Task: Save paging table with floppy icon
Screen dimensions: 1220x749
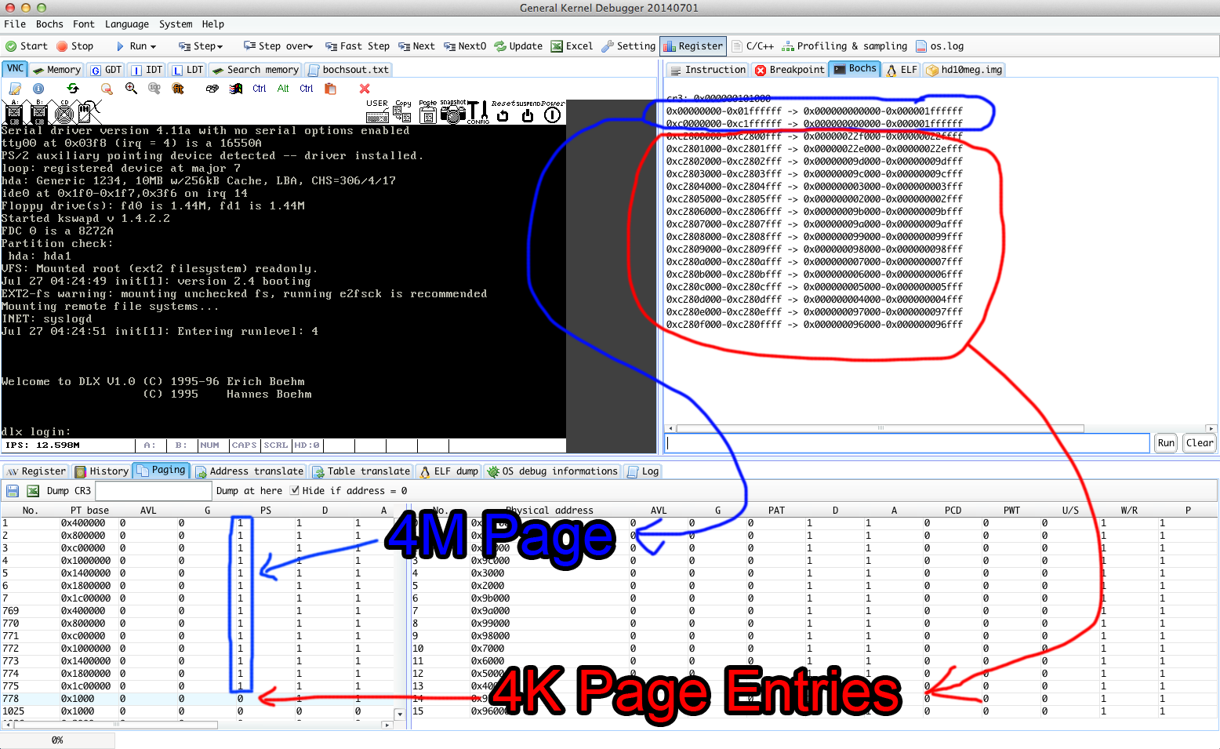Action: pos(13,491)
